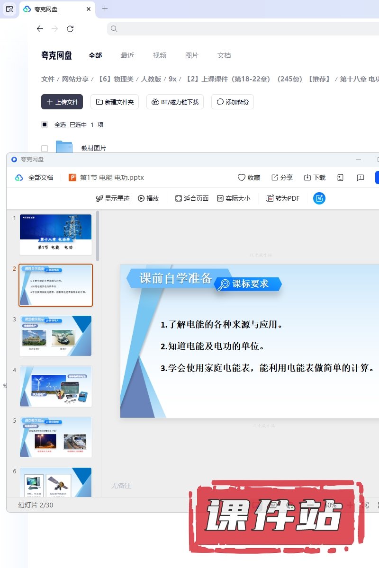Click the 转为PDF convert button
379x568 pixels.
283,198
